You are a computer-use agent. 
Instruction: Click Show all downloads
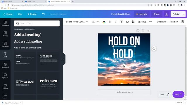point(179,102)
